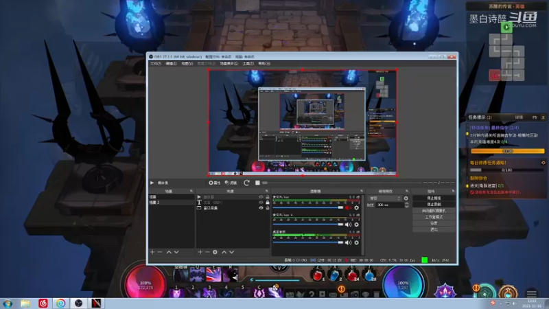Toggle visibility eye of 窗口采集 source
This screenshot has height=309, width=549.
(x=261, y=208)
